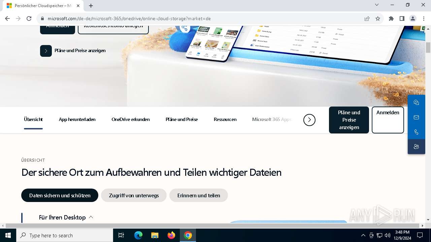Open Task View on the taskbar

121,235
